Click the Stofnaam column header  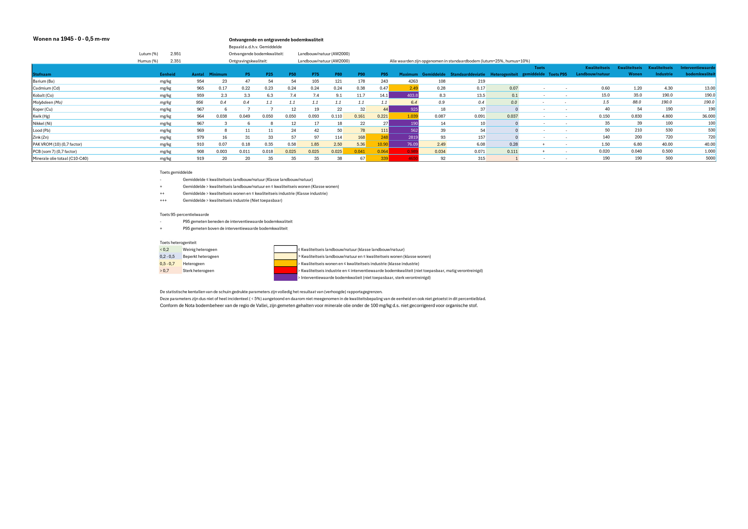tap(42, 74)
